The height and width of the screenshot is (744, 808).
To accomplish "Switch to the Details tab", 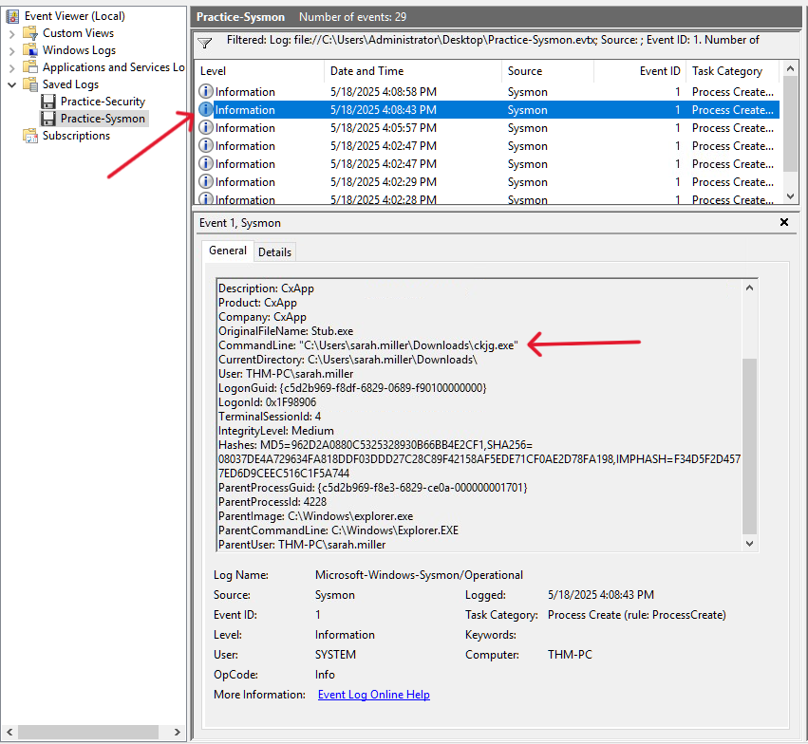I will pyautogui.click(x=274, y=251).
